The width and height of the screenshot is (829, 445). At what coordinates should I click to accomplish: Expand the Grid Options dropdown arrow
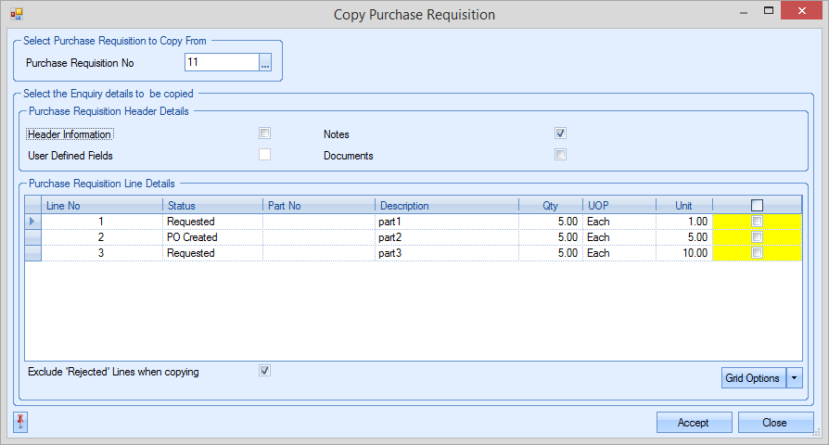[795, 378]
